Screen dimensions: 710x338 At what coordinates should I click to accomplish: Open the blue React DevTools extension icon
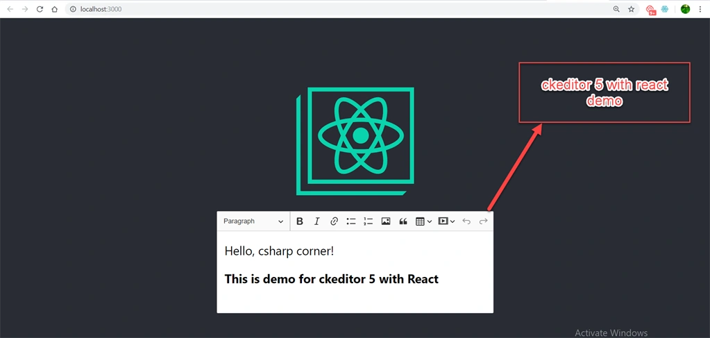click(665, 9)
